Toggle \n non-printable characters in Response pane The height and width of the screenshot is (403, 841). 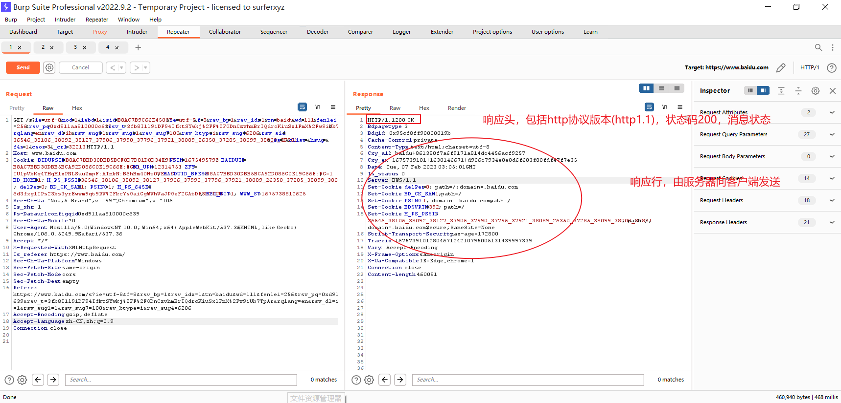665,107
